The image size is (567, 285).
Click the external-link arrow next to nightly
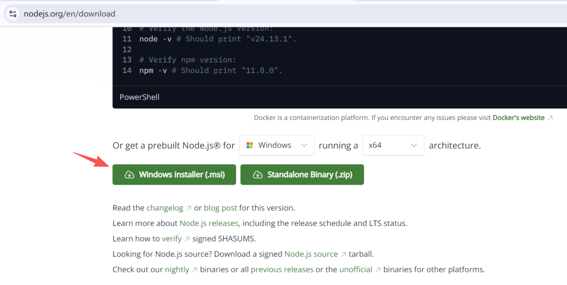(x=194, y=270)
